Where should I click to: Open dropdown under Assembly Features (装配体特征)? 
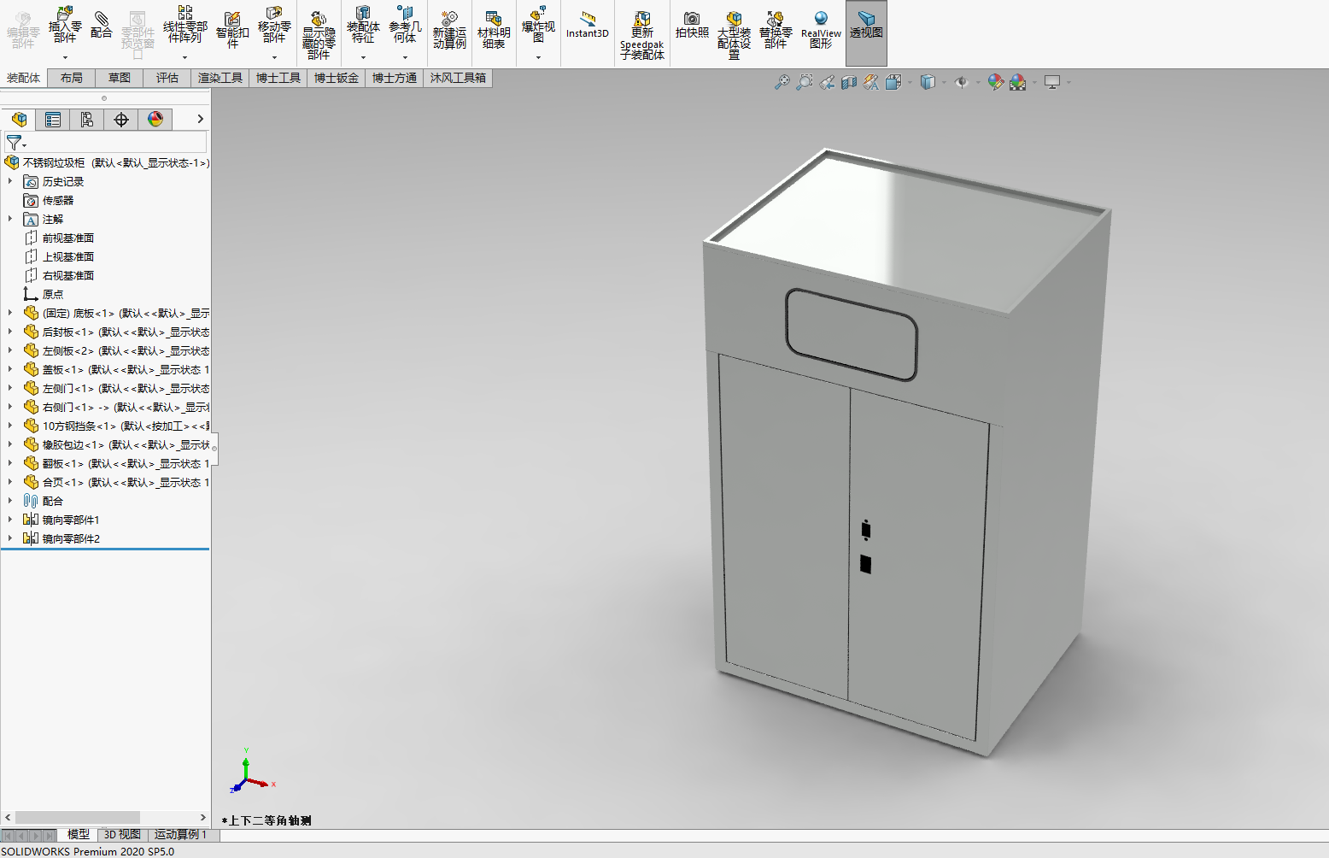pyautogui.click(x=363, y=58)
